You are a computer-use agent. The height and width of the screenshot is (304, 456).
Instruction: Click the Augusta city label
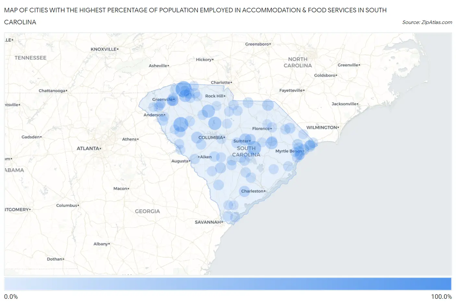[x=181, y=161]
